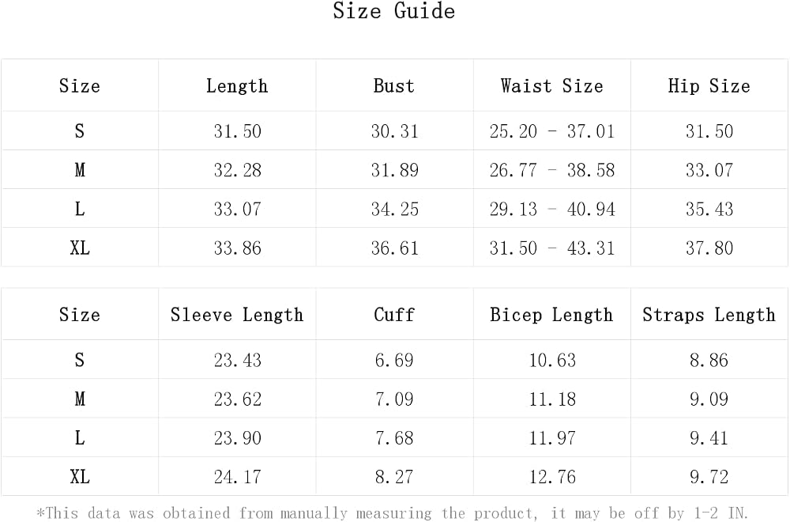Click the XL Hip Size value 37.80
This screenshot has width=790, height=522.
[709, 248]
